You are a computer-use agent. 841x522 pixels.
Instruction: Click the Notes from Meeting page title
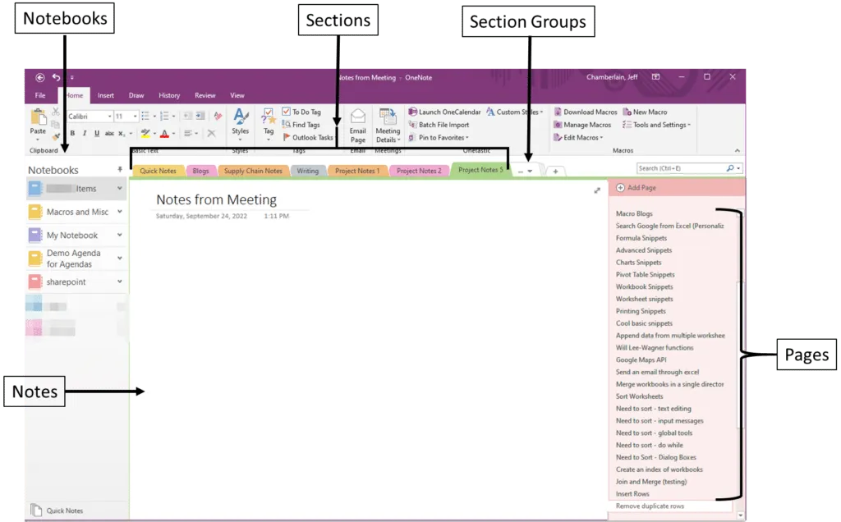216,200
